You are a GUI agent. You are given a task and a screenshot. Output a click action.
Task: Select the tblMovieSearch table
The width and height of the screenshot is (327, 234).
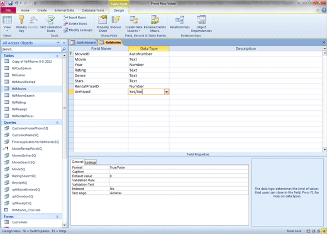[23, 96]
